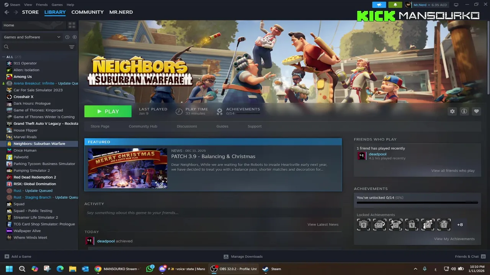Show hidden system tray icons chevron
This screenshot has height=275, width=490.
[415, 269]
